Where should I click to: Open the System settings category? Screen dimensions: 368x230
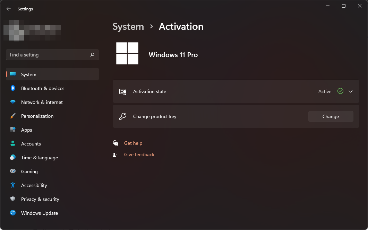coord(52,74)
